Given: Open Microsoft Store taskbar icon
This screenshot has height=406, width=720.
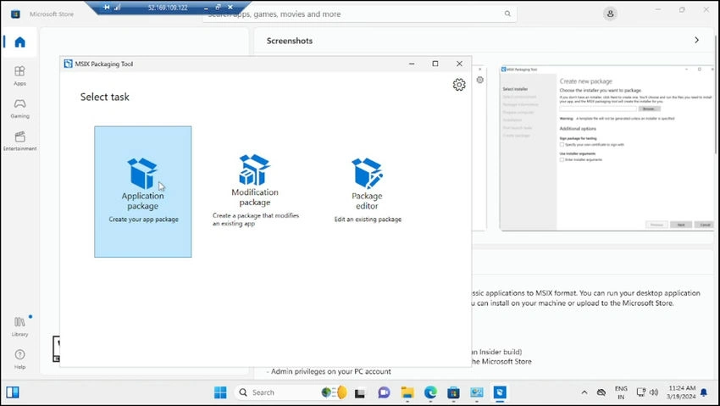Looking at the screenshot, I should pos(454,392).
